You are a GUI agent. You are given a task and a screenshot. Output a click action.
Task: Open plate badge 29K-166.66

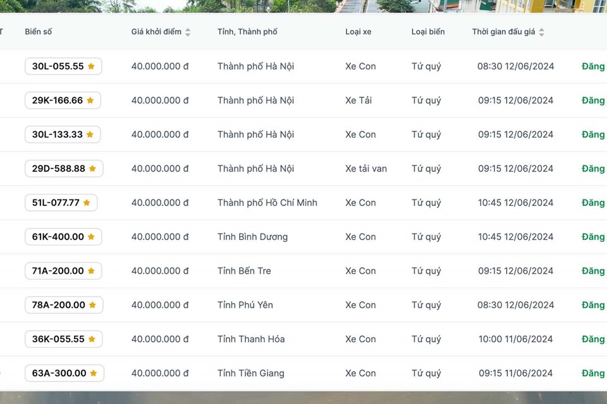pyautogui.click(x=57, y=100)
